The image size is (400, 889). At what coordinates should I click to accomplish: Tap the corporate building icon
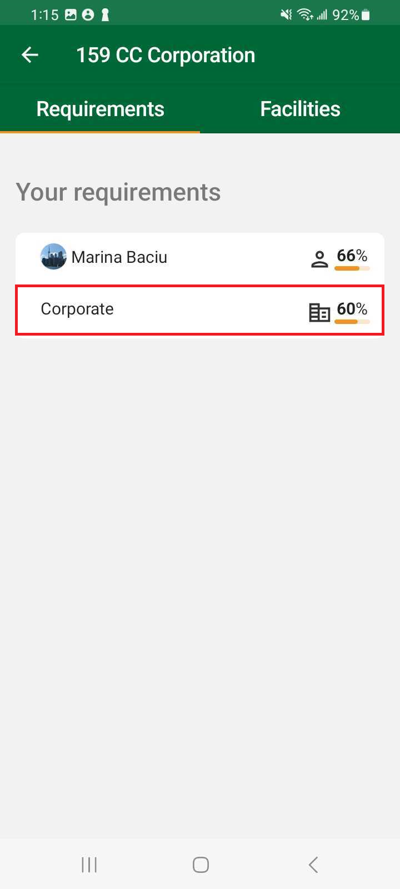pyautogui.click(x=319, y=313)
